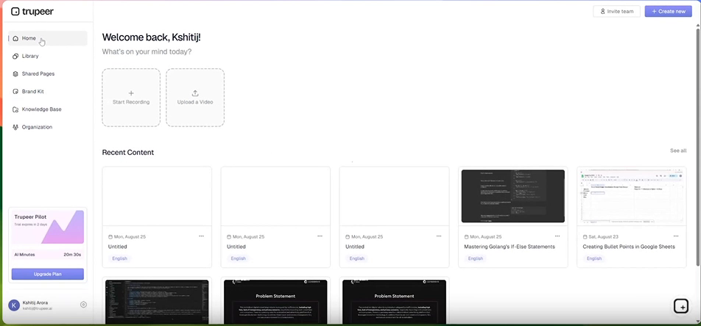
Task: Click the Sat, August 23 date label
Action: pos(605,237)
